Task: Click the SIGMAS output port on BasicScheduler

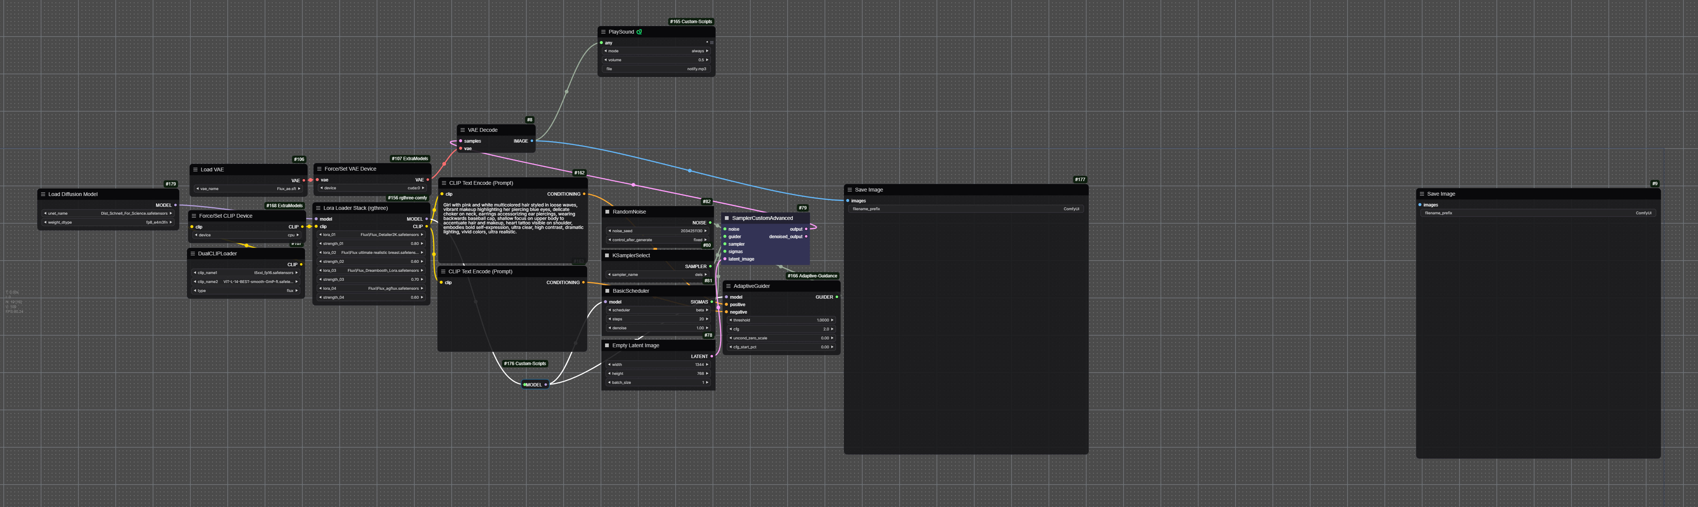Action: (711, 302)
